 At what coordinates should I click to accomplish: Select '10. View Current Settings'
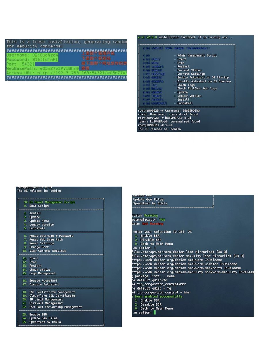tap(44, 251)
